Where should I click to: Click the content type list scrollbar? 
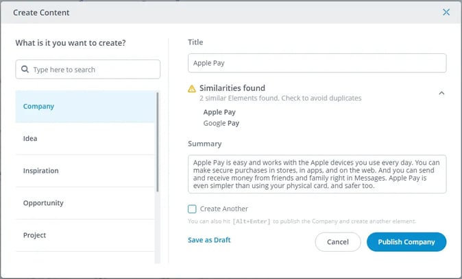coord(158,142)
